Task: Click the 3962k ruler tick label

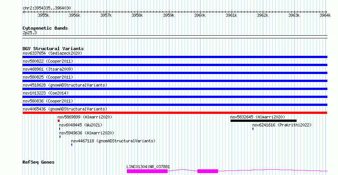Action: point(262,15)
